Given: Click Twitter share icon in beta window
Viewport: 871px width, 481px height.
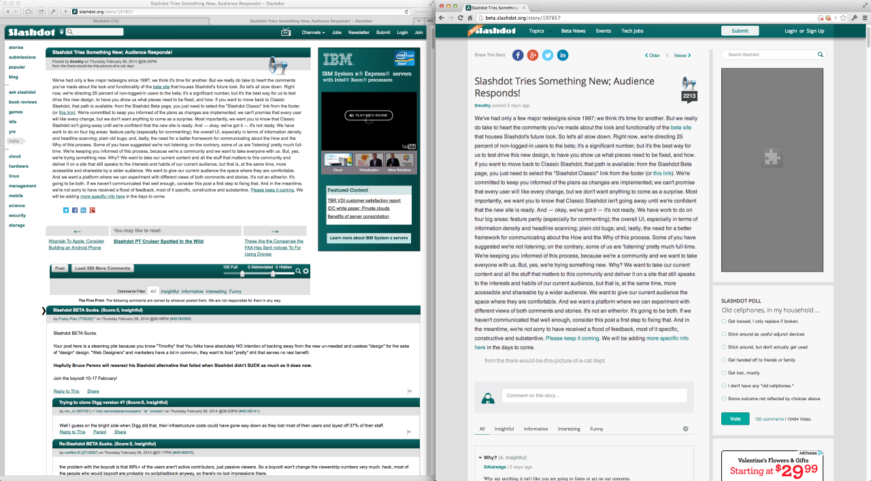Looking at the screenshot, I should pyautogui.click(x=548, y=55).
